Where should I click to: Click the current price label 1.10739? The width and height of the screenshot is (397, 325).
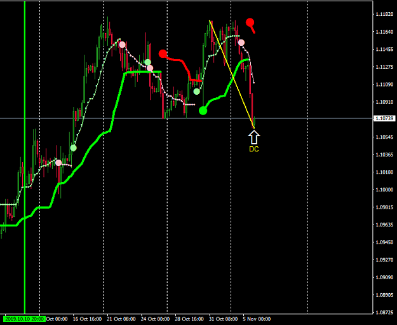384,118
